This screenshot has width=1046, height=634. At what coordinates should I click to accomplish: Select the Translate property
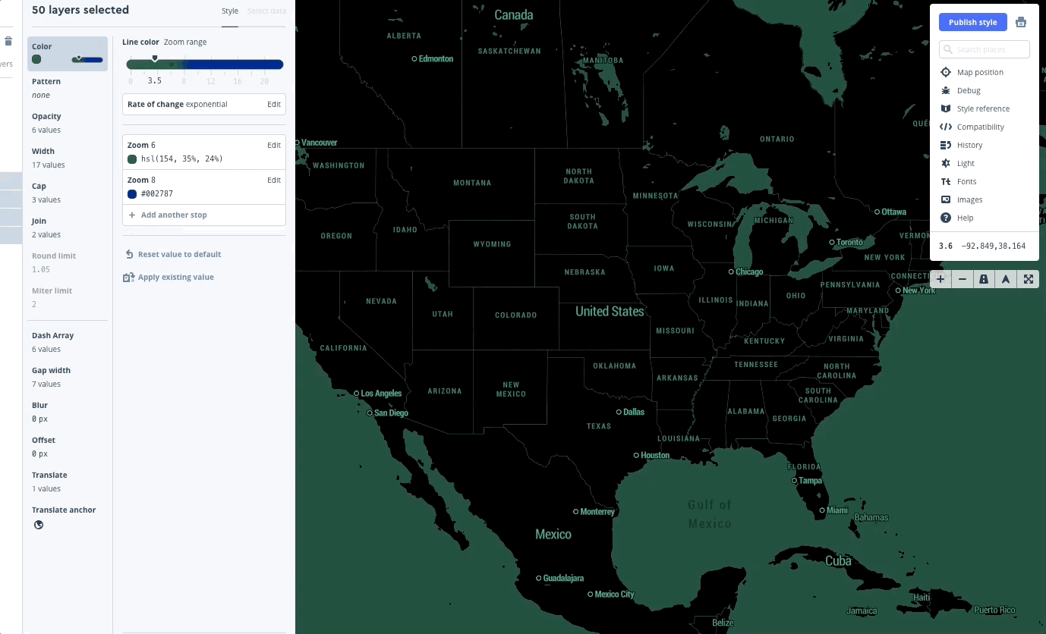[x=68, y=482]
